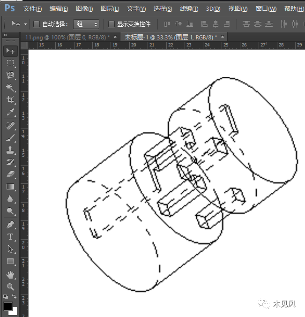Open the 编辑(E) menu
Screen dimensions: 305x317
[x=59, y=8]
